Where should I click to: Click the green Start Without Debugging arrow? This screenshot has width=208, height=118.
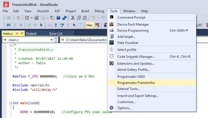coord(41,25)
